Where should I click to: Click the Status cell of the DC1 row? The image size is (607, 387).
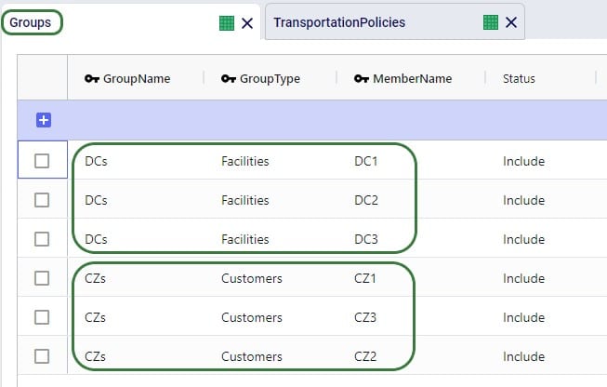523,161
